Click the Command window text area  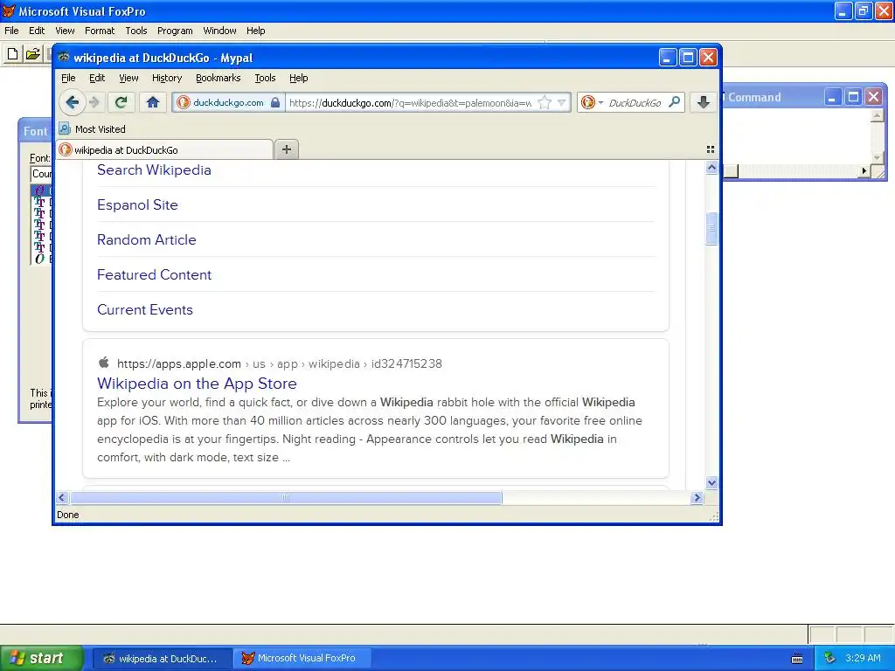click(x=797, y=136)
